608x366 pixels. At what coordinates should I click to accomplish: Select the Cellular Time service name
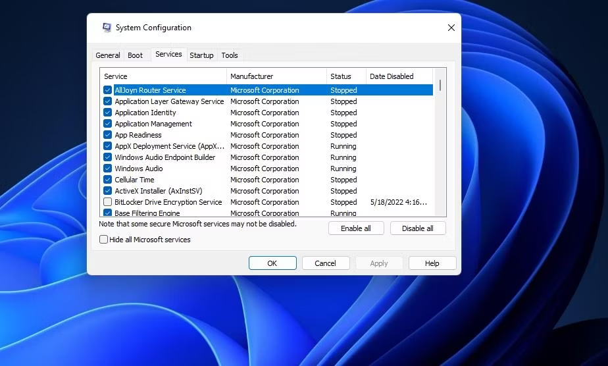[134, 180]
